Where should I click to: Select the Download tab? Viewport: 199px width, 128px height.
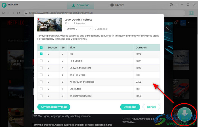[81, 5]
